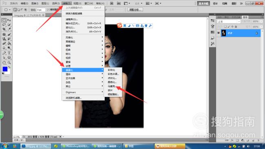The image size is (265, 149).
Task: Select the Crop tool
Action: [x=4, y=29]
